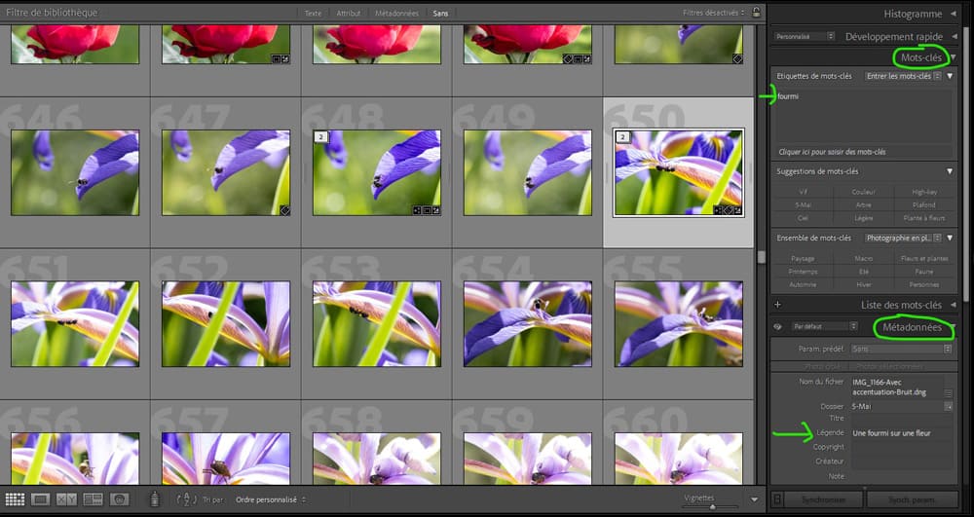This screenshot has width=974, height=517.
Task: Click plus icon on Liste des mots-clés
Action: coord(777,305)
